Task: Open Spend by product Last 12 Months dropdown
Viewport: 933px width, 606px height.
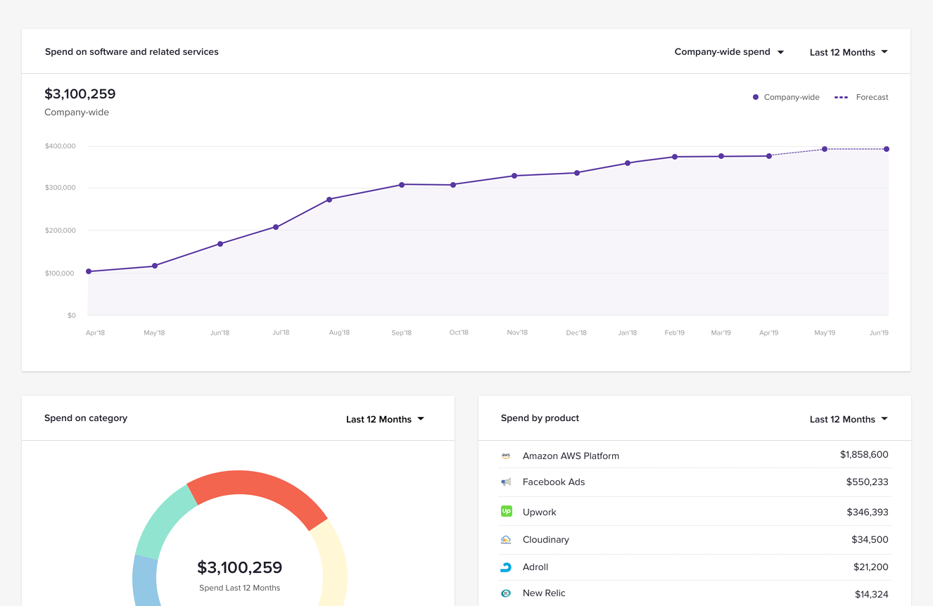Action: 849,419
